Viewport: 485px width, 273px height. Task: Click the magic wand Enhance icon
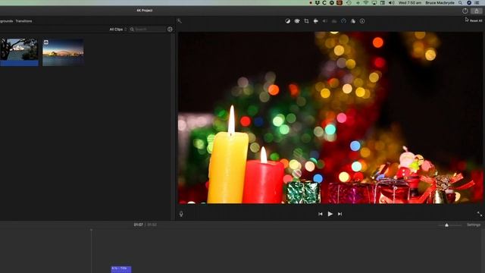pos(179,20)
